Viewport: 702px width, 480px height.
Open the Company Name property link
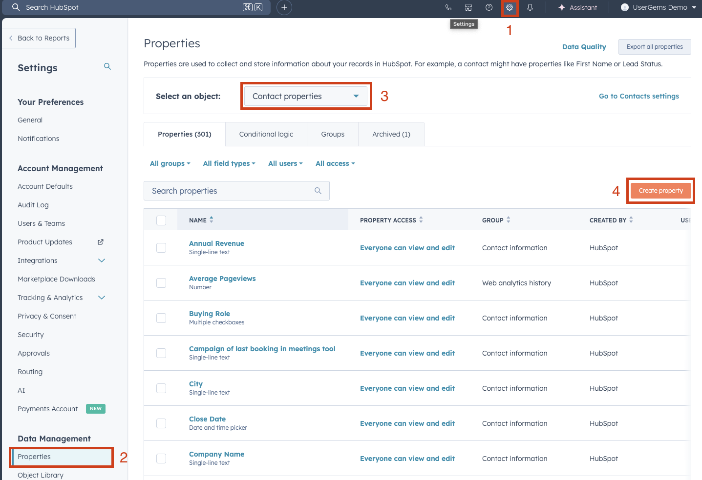coord(216,454)
